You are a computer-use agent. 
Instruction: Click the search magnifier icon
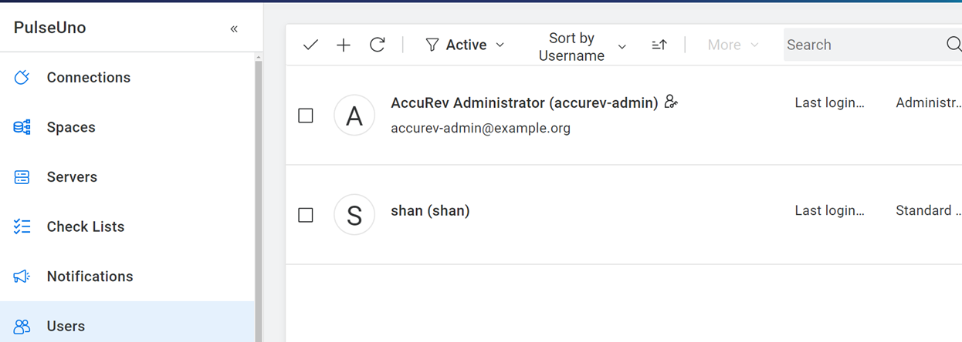click(954, 45)
